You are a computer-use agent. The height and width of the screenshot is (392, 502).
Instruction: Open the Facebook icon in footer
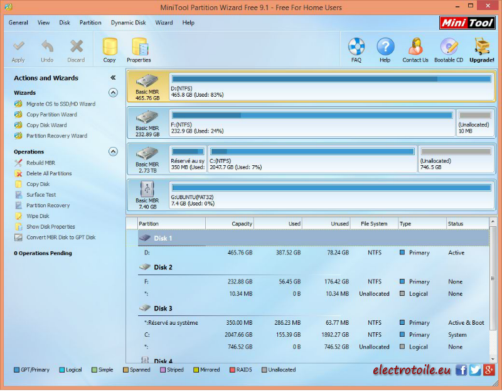click(461, 370)
